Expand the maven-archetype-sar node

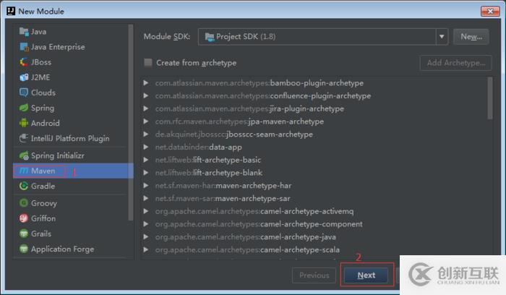146,199
